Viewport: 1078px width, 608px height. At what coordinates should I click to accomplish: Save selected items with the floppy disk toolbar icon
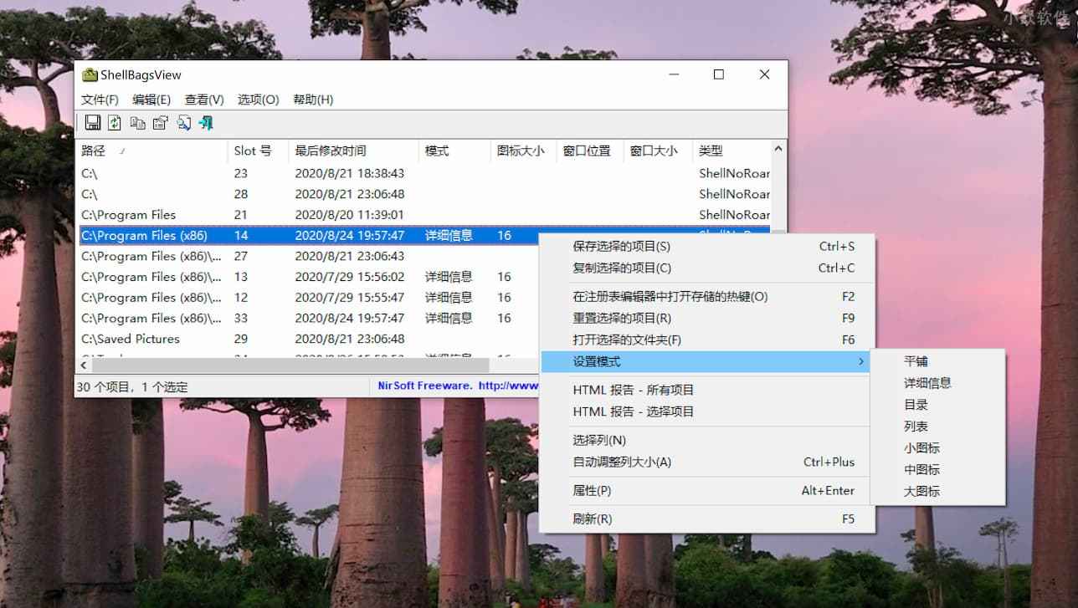click(x=93, y=123)
